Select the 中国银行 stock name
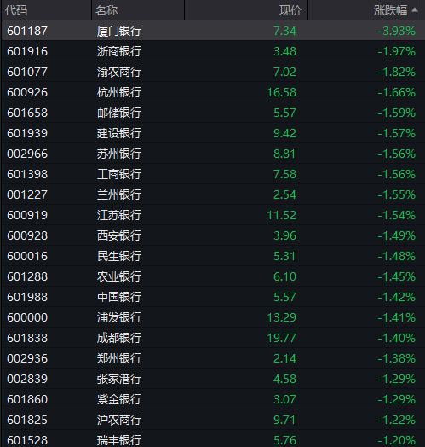Viewport: 425px width, 447px height. pos(119,297)
